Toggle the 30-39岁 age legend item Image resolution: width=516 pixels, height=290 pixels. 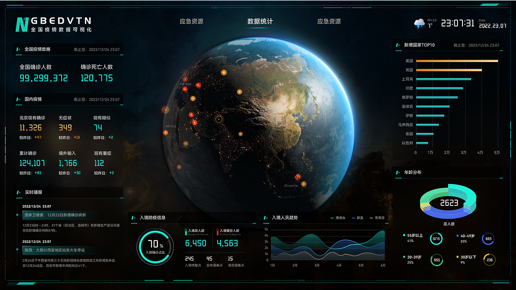[x=412, y=257]
